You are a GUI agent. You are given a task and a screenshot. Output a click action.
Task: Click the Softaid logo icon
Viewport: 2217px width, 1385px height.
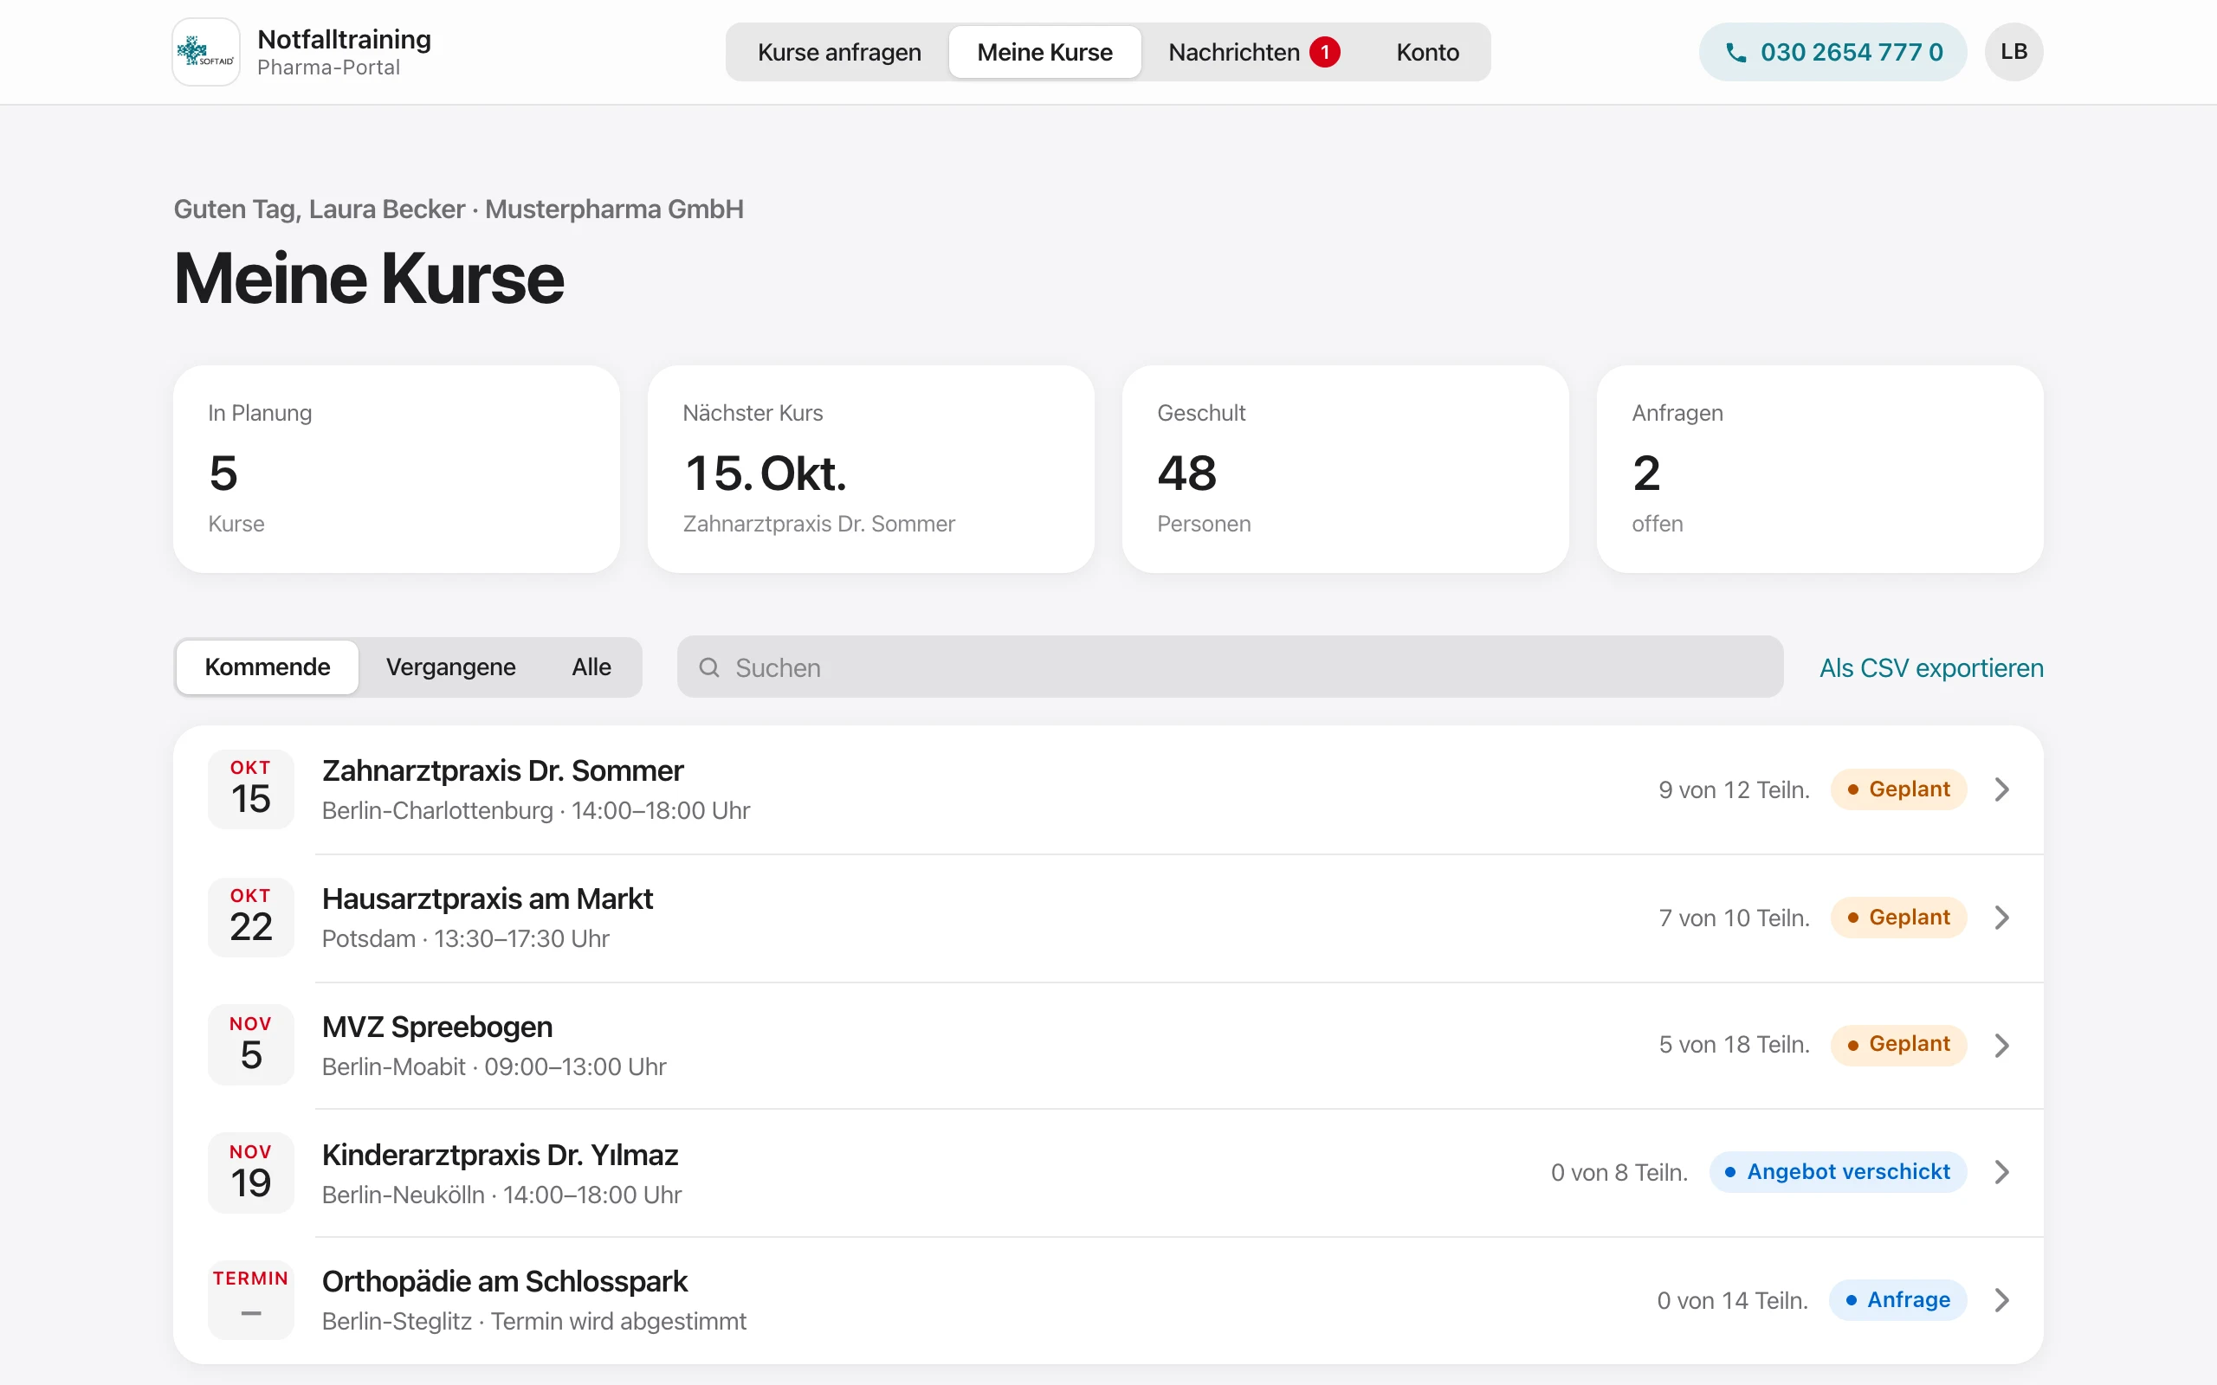[206, 52]
